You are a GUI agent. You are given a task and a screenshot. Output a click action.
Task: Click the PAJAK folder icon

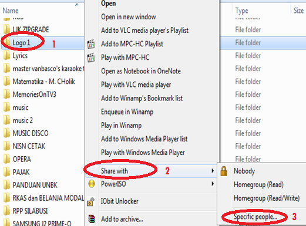click(6, 171)
